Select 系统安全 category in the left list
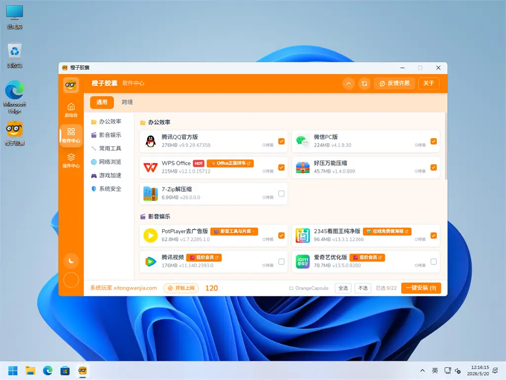Screen dimensions: 506x380 106,189
